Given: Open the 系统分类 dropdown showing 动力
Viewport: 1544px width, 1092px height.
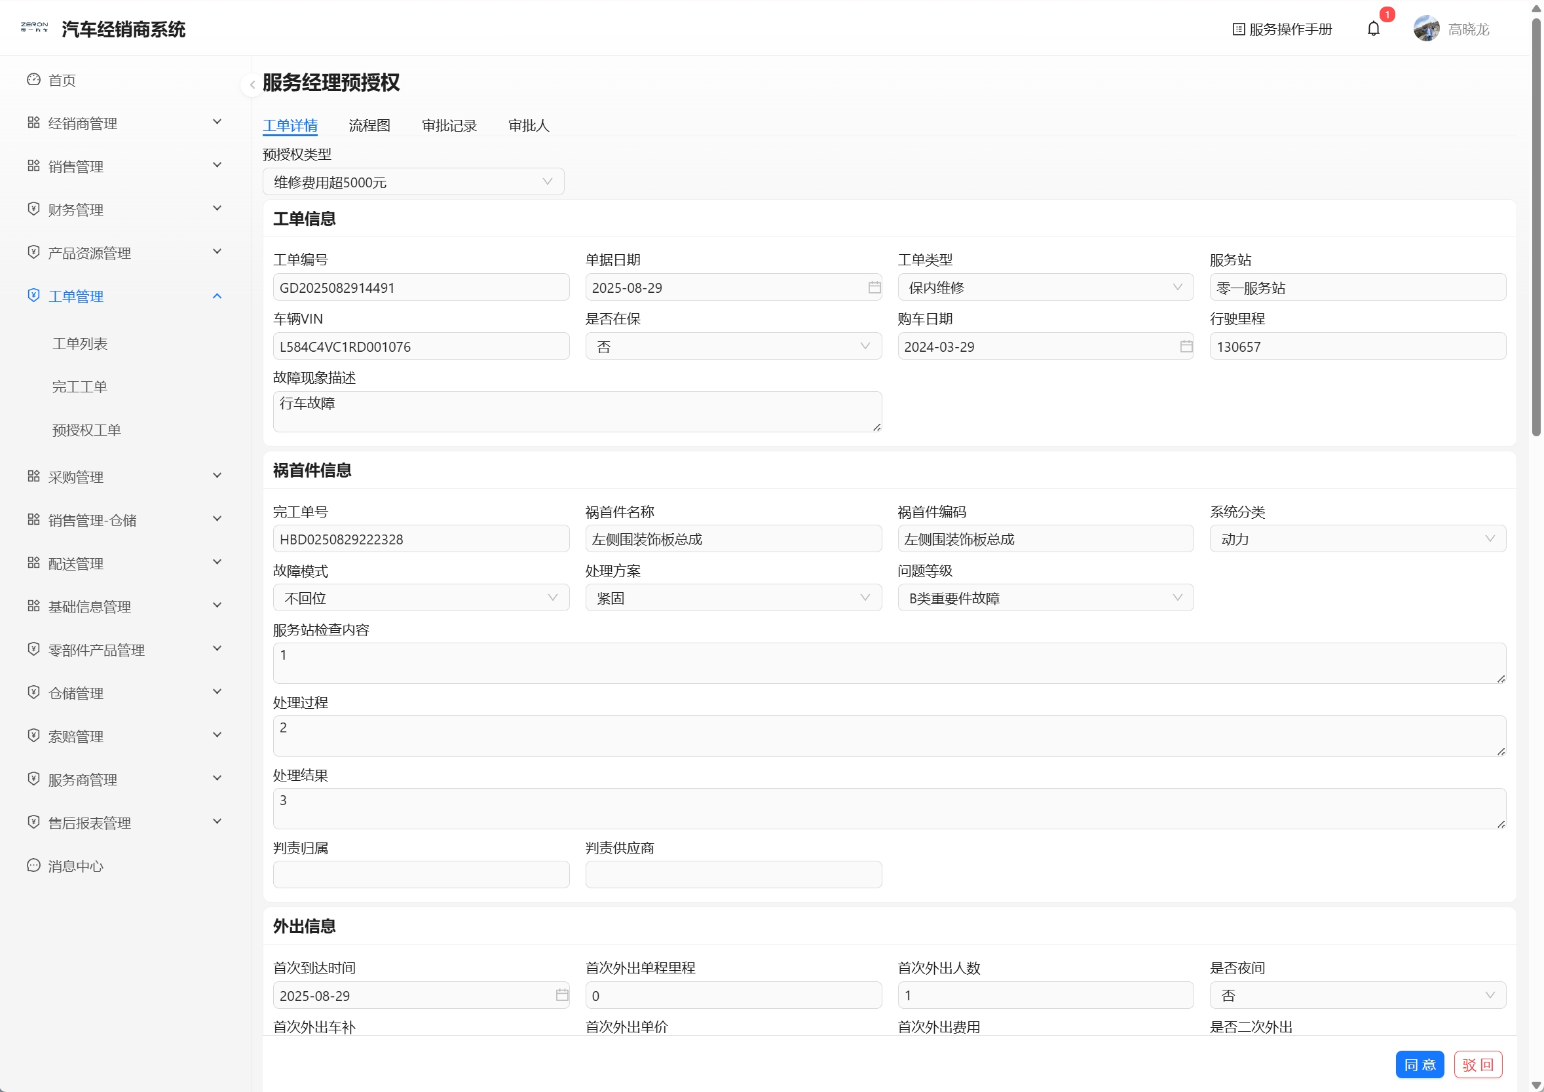Looking at the screenshot, I should pyautogui.click(x=1358, y=538).
